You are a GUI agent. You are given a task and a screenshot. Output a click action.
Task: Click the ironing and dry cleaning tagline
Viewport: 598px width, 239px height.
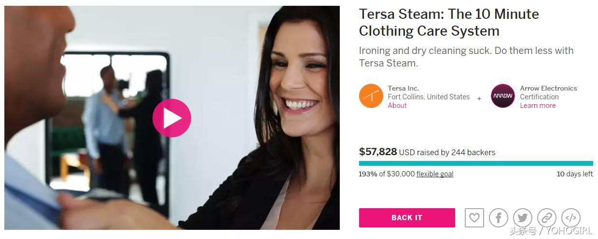(466, 56)
